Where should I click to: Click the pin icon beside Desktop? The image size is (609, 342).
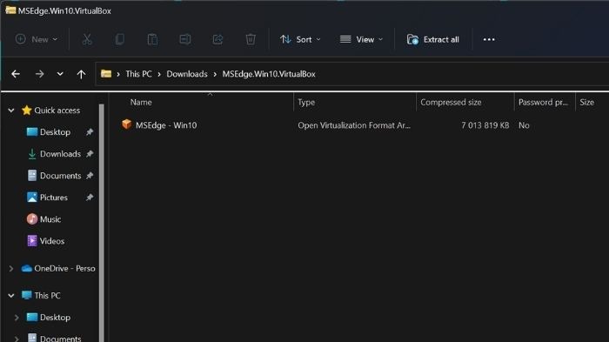click(90, 132)
